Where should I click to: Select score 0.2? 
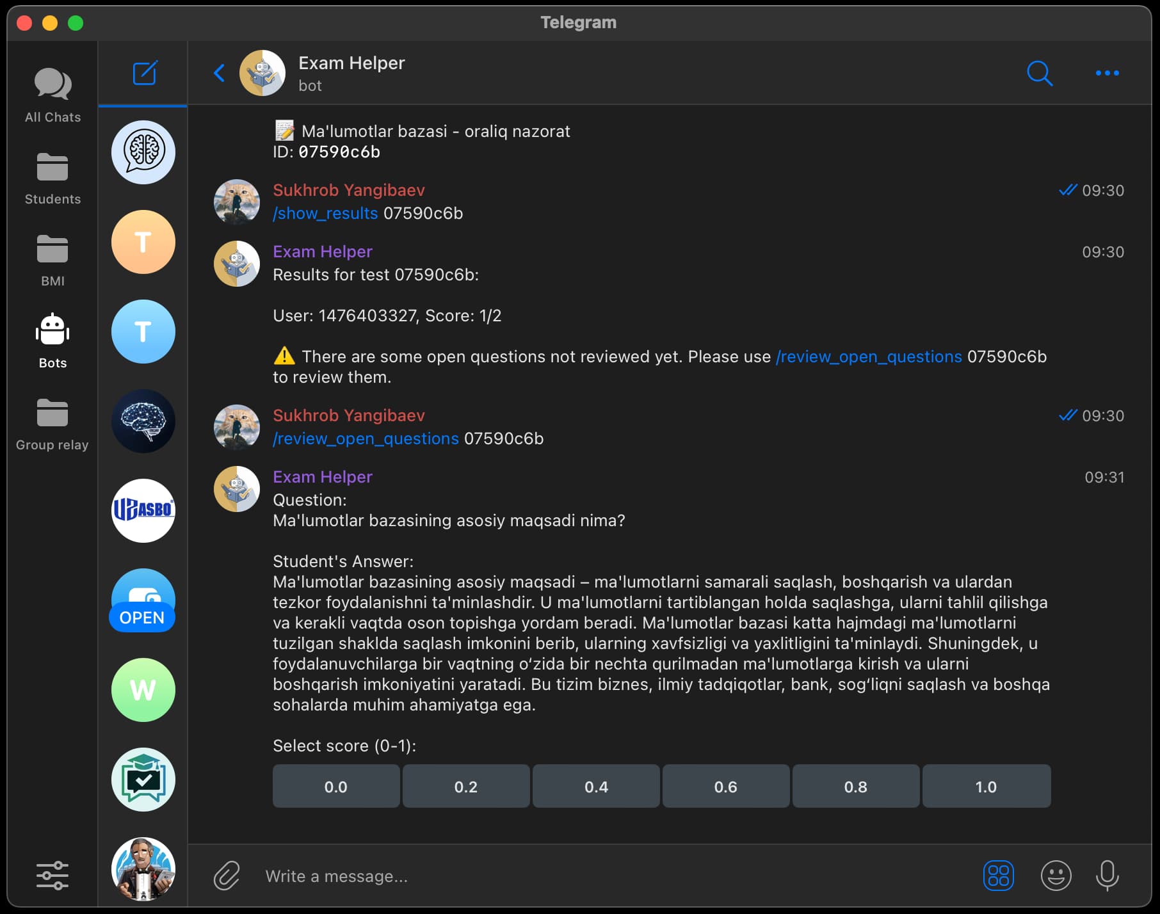click(x=466, y=786)
